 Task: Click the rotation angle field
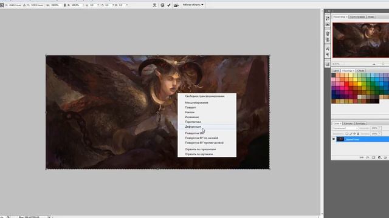coord(92,5)
